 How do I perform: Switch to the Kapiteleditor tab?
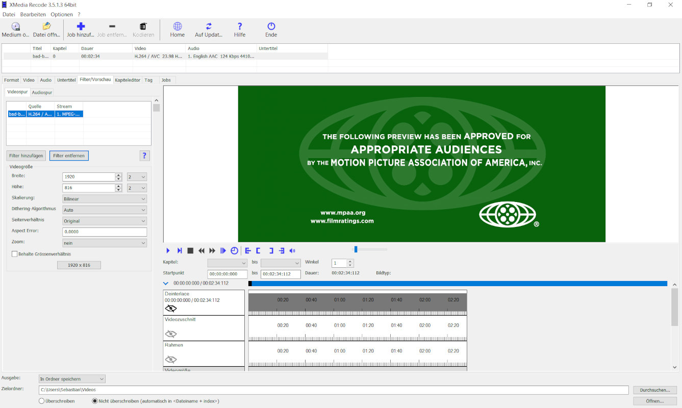(x=128, y=80)
